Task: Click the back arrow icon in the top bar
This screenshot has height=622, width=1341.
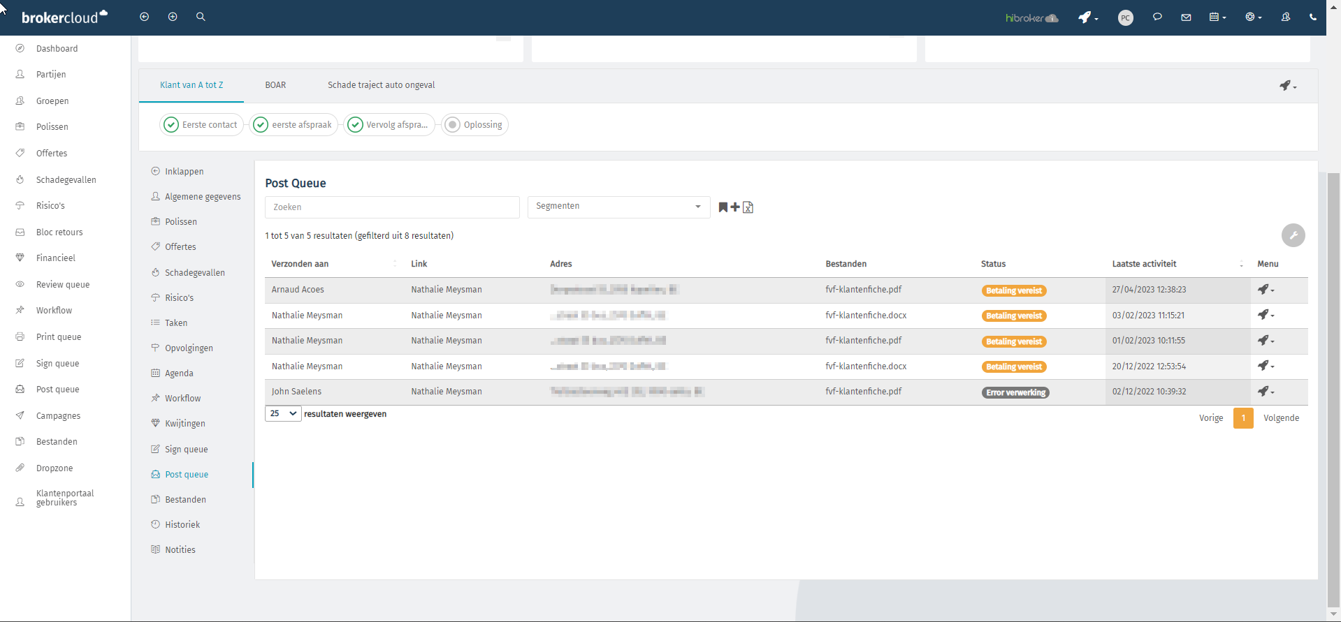Action: pyautogui.click(x=145, y=17)
